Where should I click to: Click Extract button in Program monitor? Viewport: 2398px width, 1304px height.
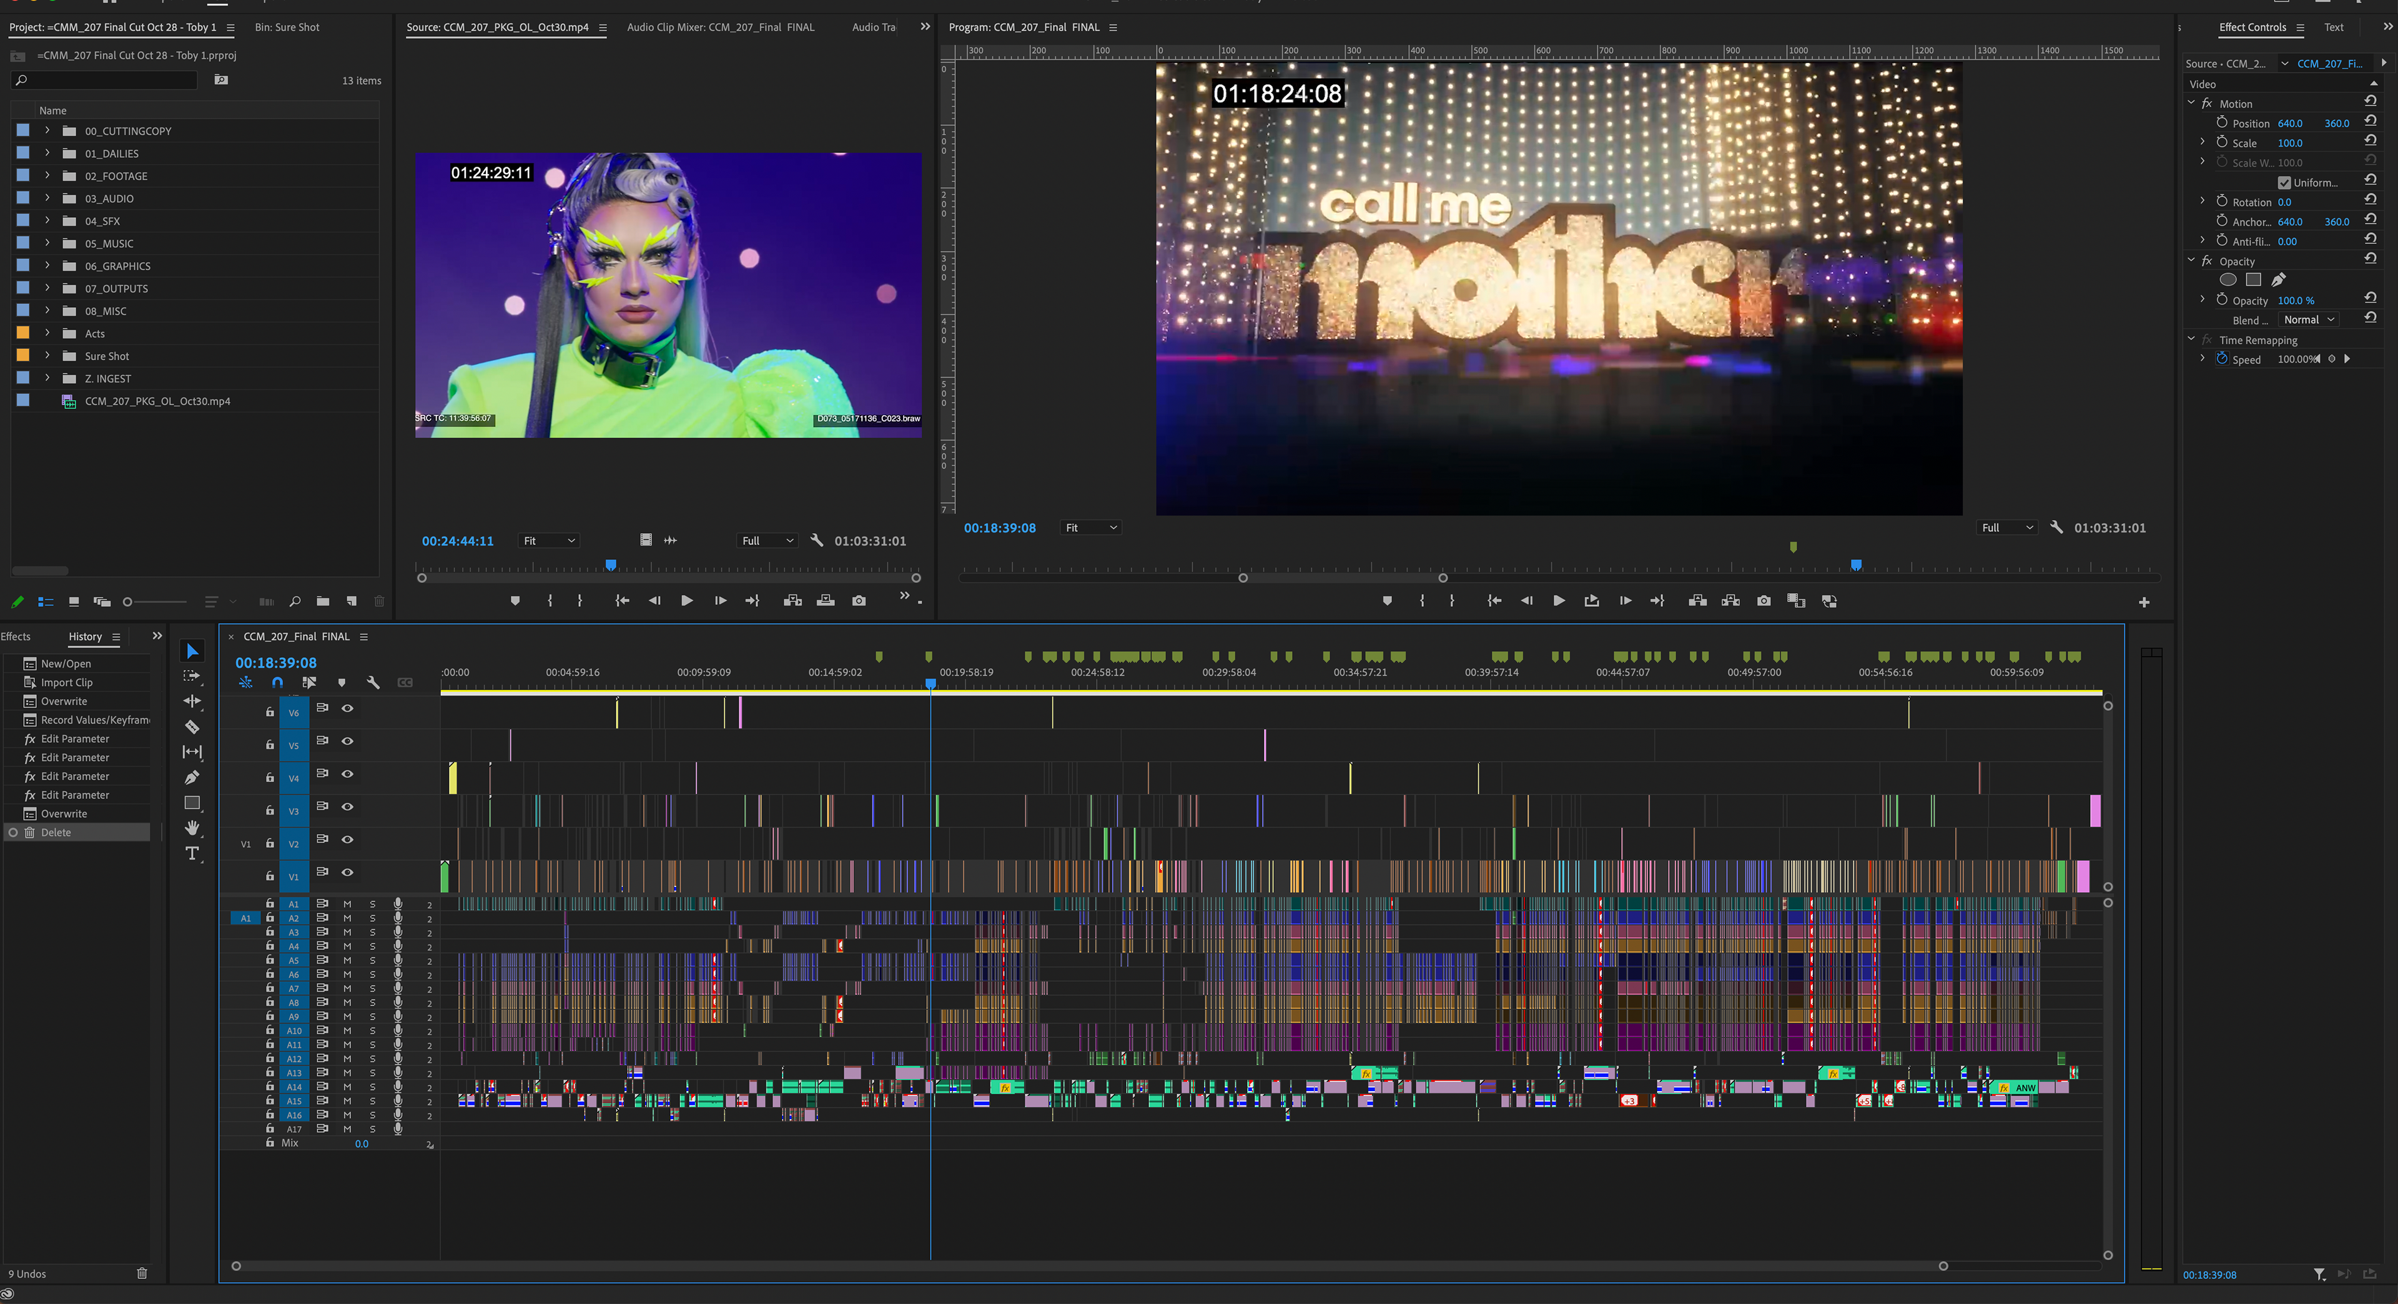tap(1730, 601)
